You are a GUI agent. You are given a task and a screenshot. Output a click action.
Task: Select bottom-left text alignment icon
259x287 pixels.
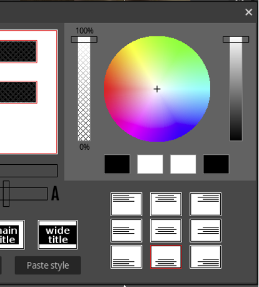[x=126, y=257]
